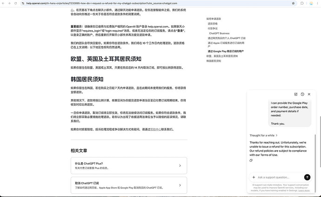Click the '重要提示' bold text
The height and width of the screenshot is (197, 321).
76,26
